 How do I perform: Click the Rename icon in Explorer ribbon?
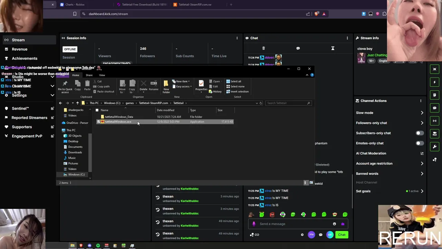[154, 85]
